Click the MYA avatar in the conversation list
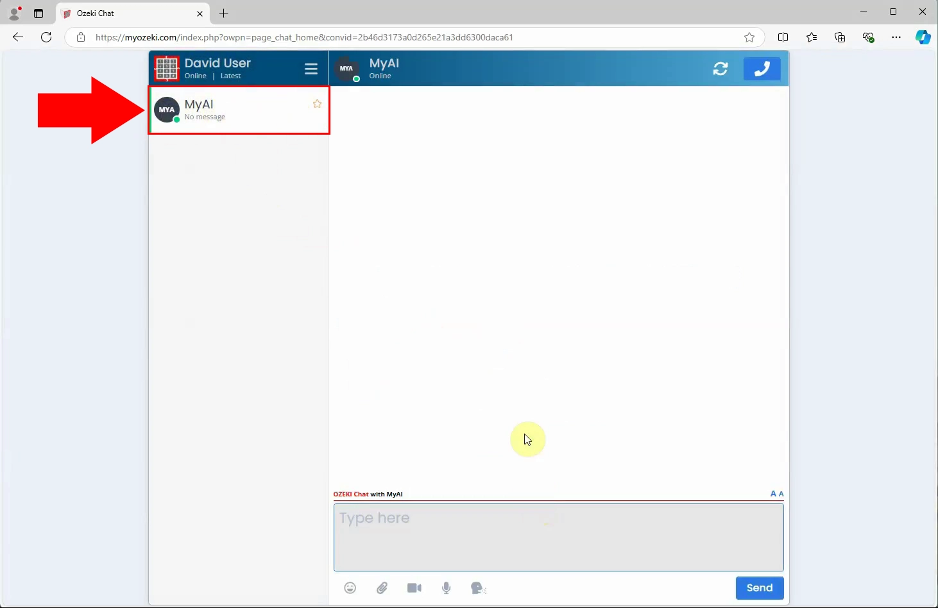This screenshot has height=608, width=938. [x=167, y=110]
